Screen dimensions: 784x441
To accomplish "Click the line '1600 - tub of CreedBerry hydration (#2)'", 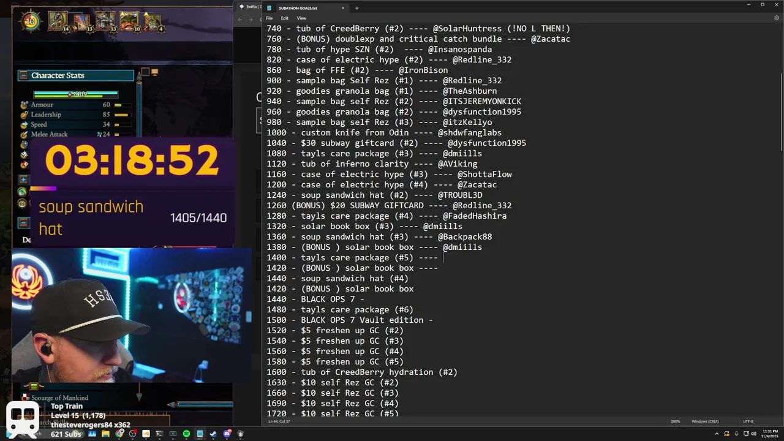I will [x=362, y=372].
